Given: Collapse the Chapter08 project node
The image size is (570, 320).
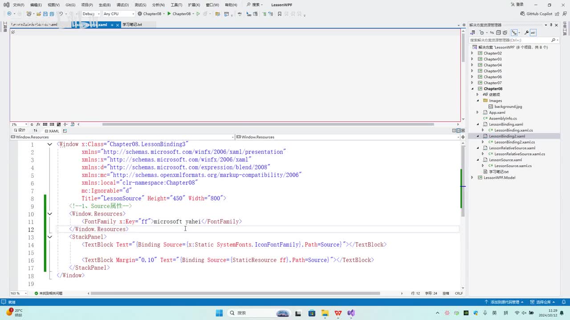Looking at the screenshot, I should tap(472, 89).
